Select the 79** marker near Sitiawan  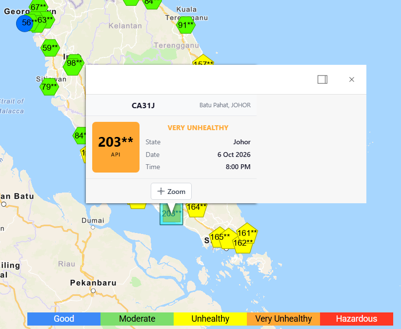tap(49, 87)
